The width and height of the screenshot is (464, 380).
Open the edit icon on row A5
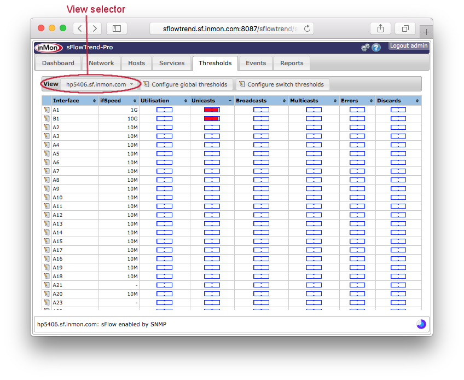coord(47,153)
